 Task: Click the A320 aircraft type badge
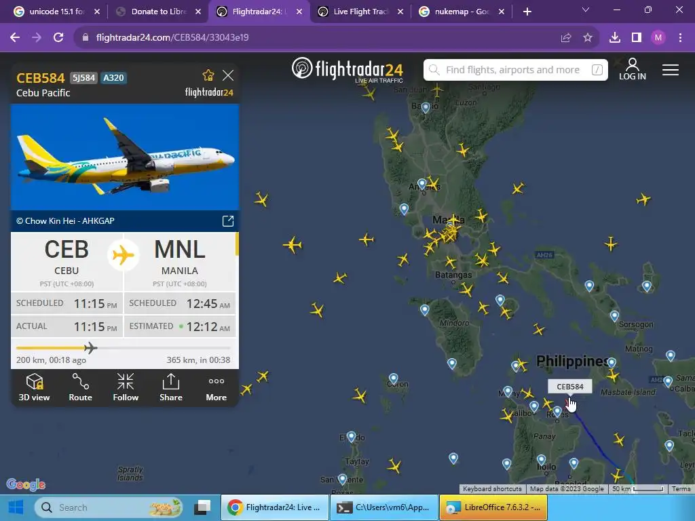[113, 78]
